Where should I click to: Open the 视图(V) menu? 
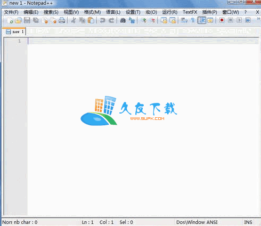(x=71, y=12)
